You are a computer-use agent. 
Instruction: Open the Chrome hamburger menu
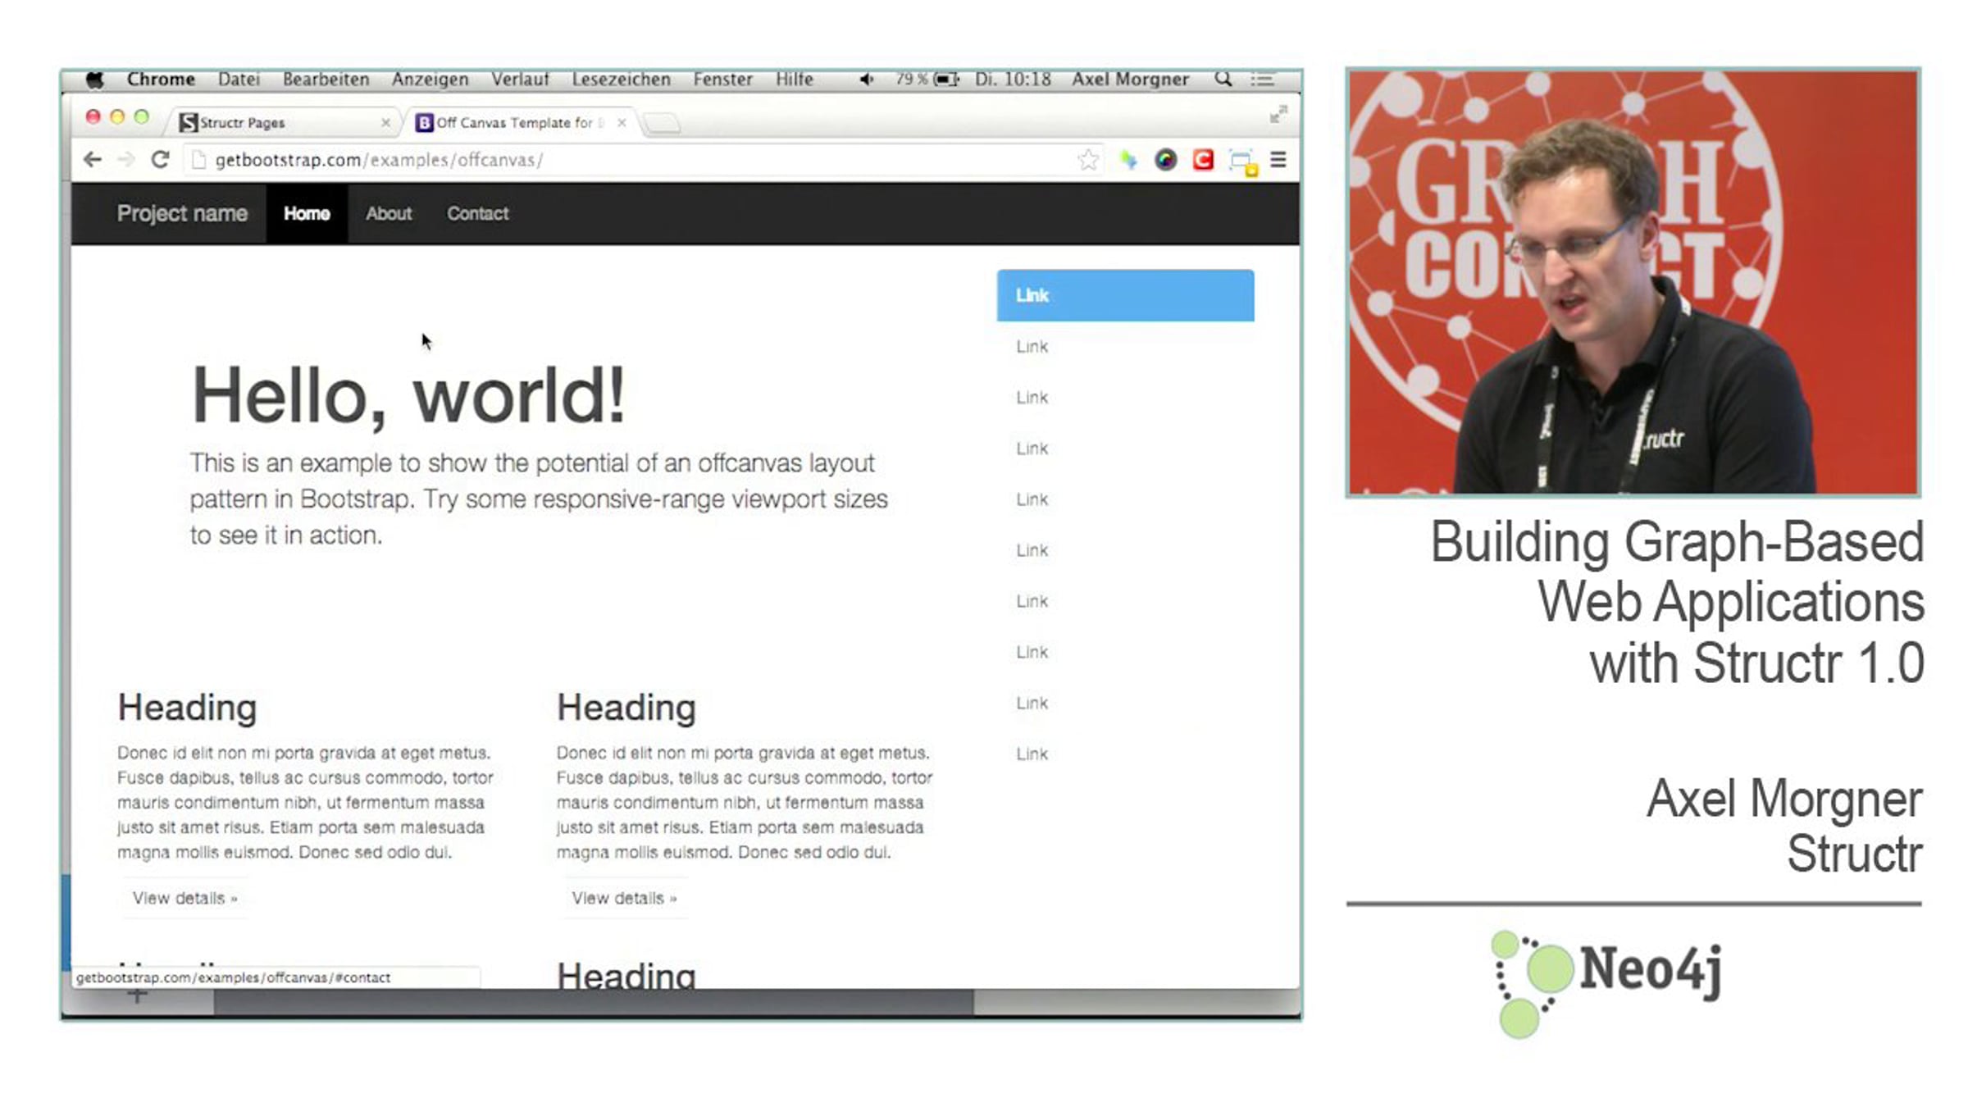pyautogui.click(x=1278, y=160)
